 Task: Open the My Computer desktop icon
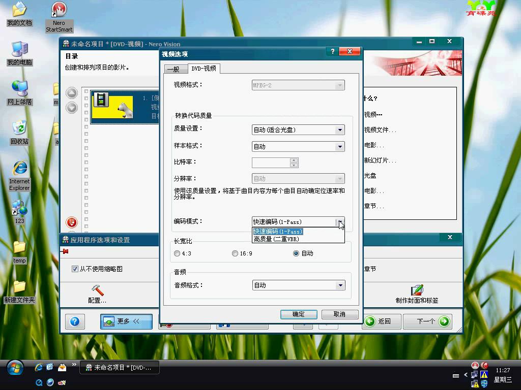pyautogui.click(x=20, y=53)
